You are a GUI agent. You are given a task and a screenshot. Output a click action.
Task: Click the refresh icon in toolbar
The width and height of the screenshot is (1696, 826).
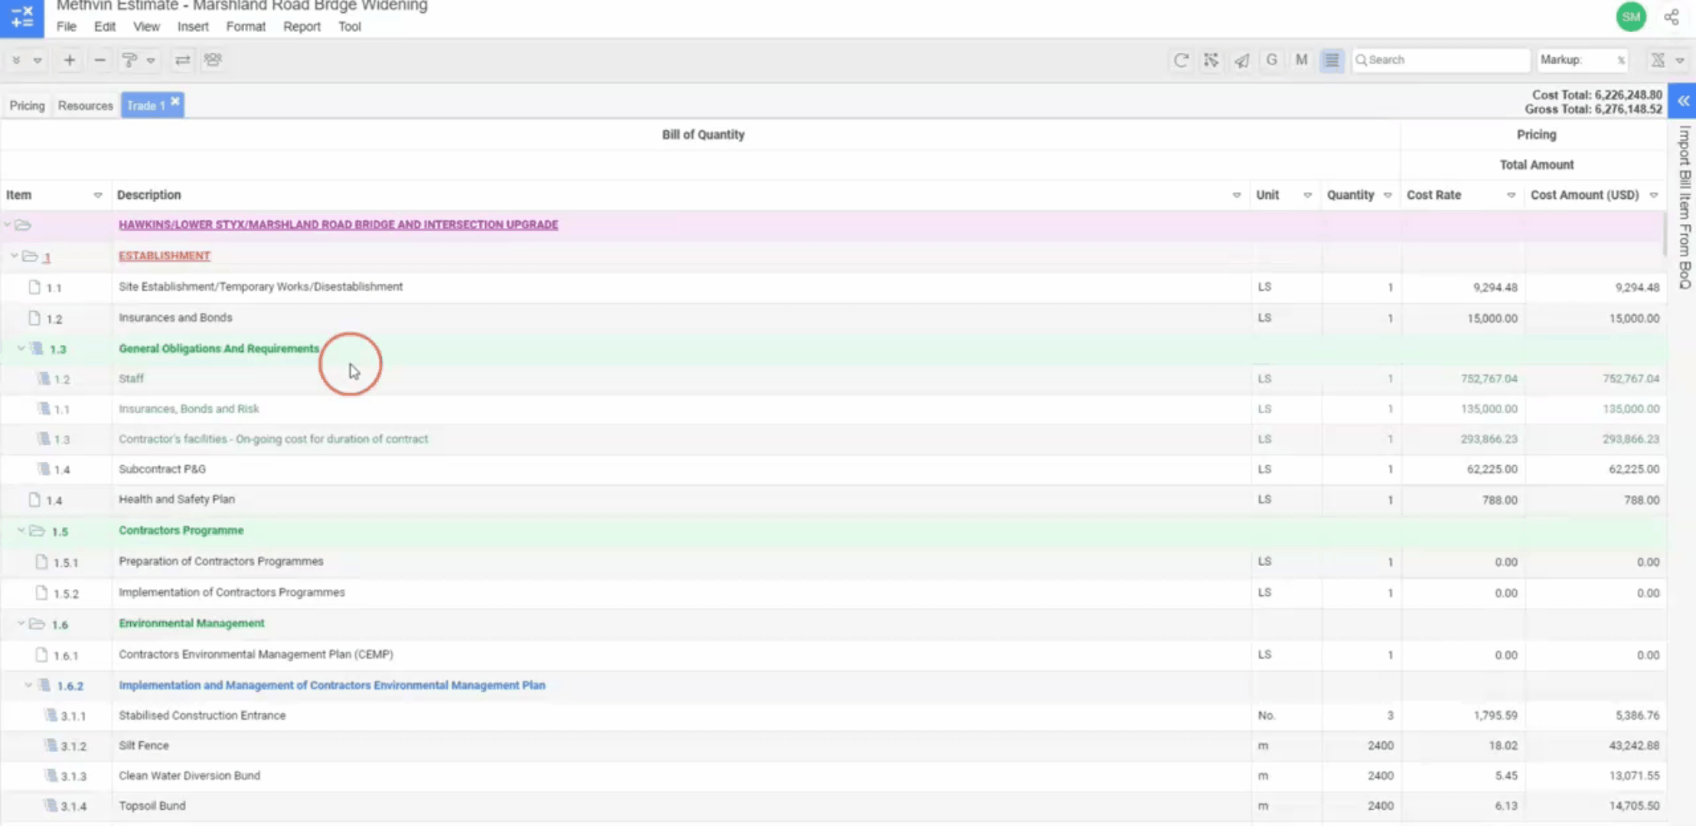coord(1181,60)
